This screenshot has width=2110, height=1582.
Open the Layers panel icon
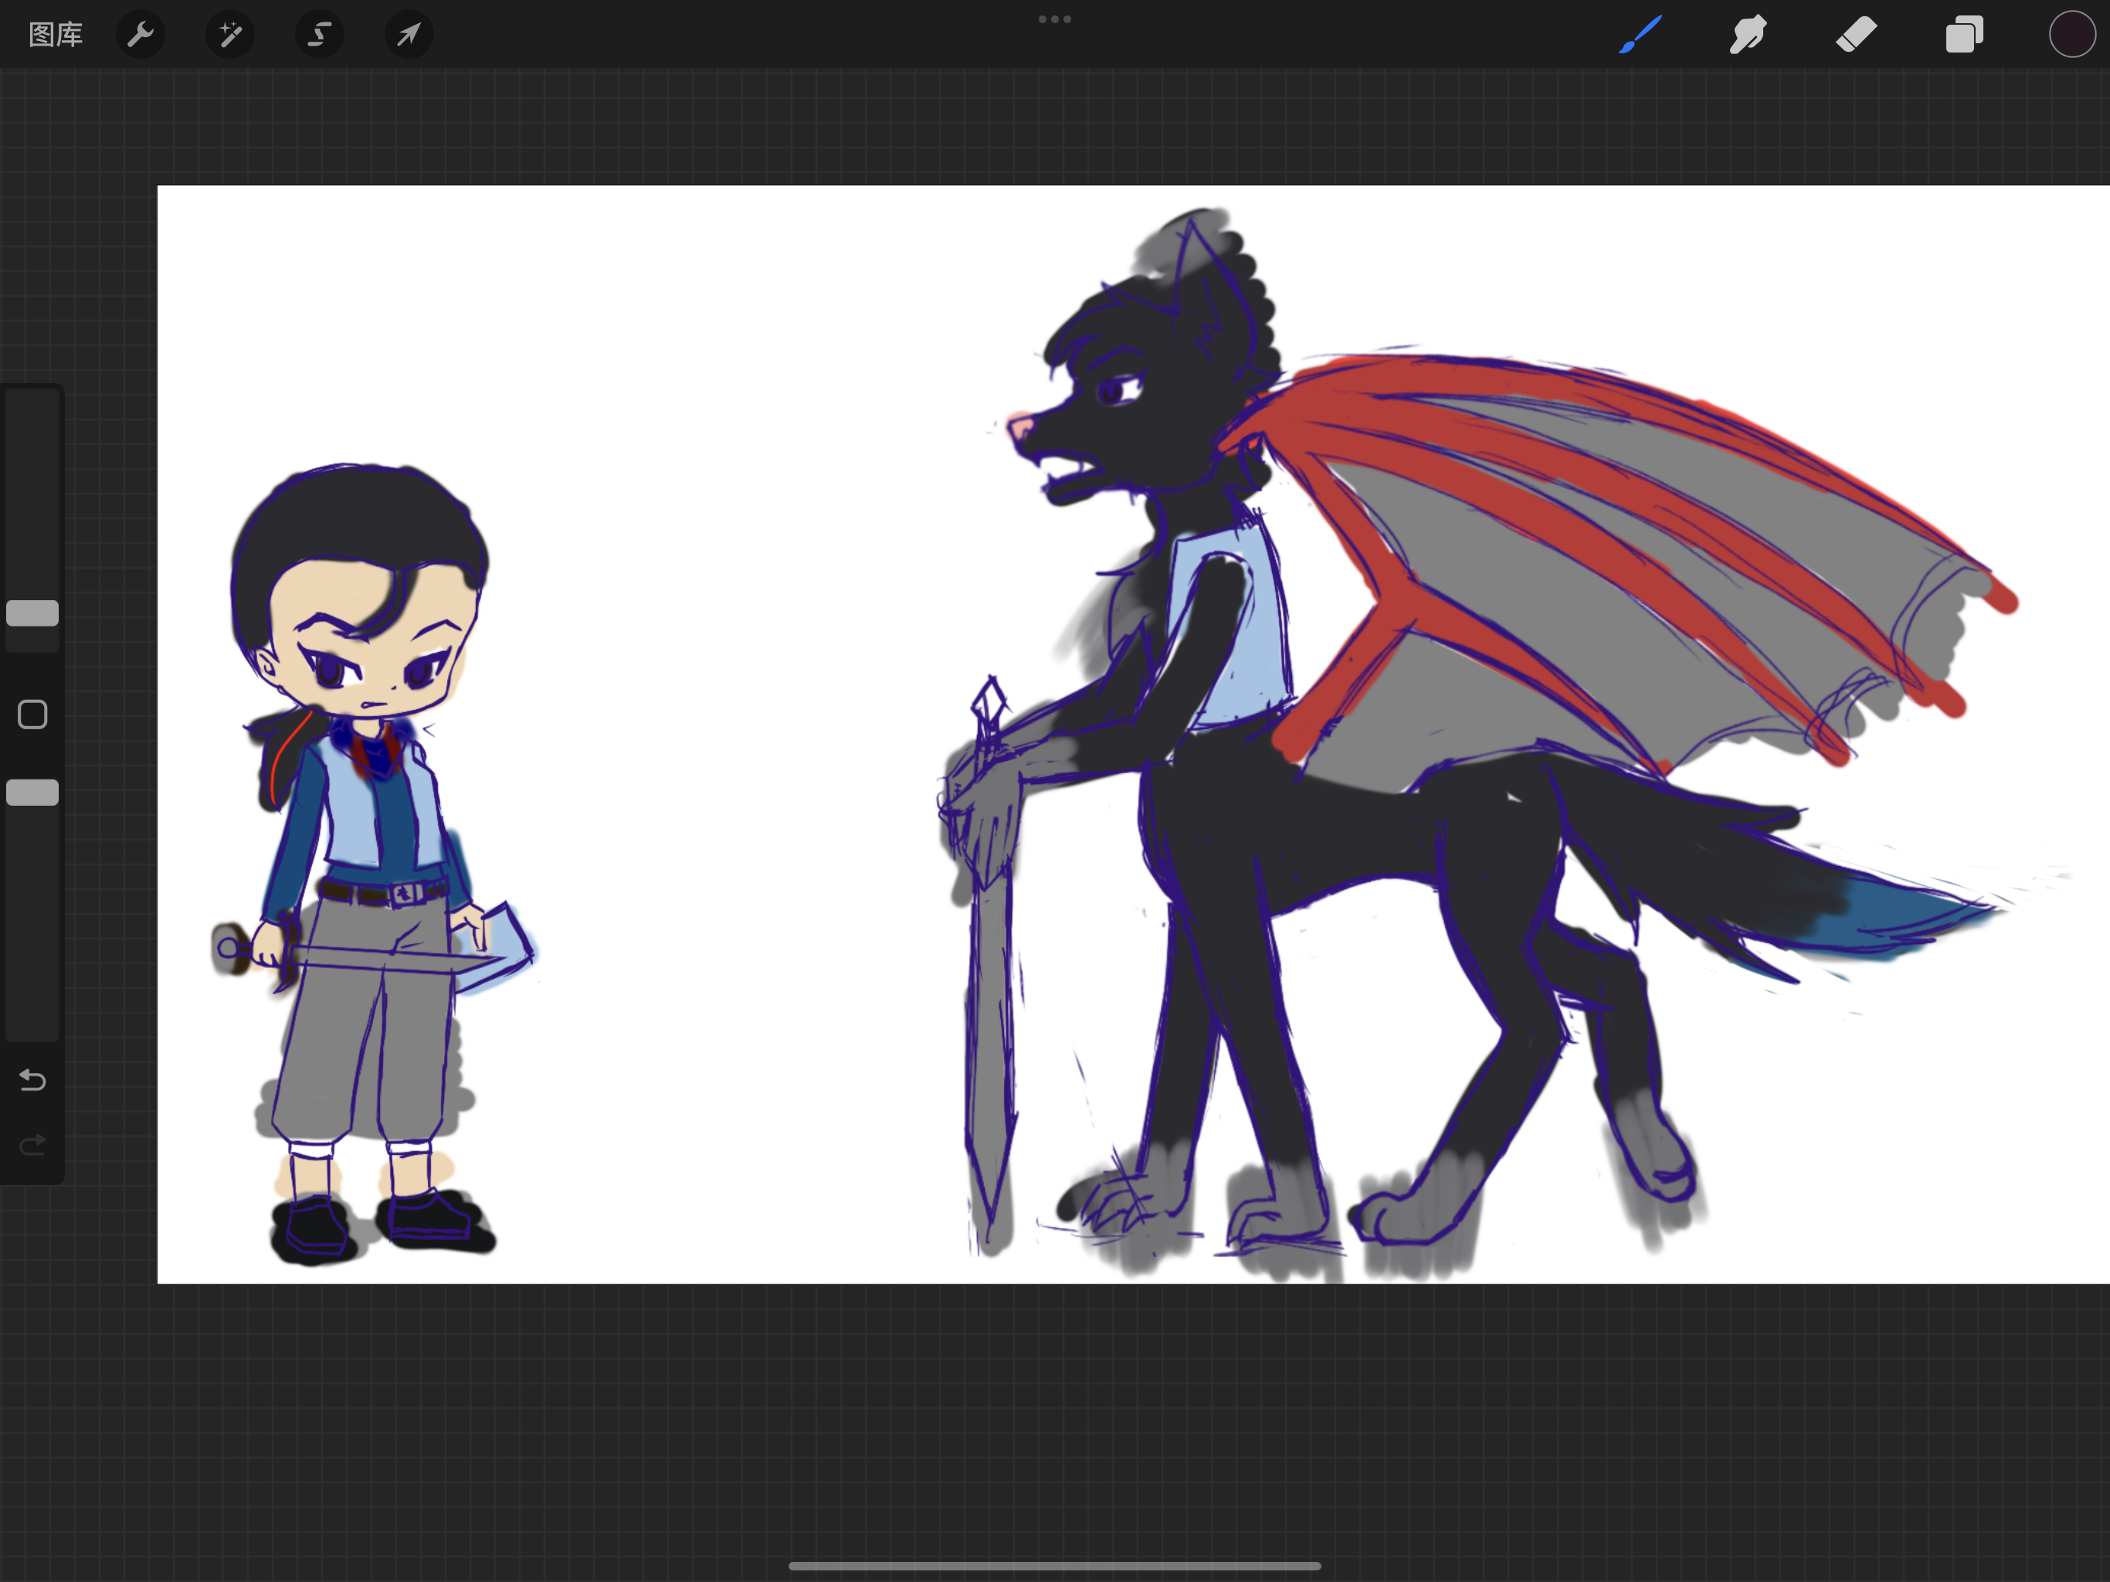[x=1964, y=36]
